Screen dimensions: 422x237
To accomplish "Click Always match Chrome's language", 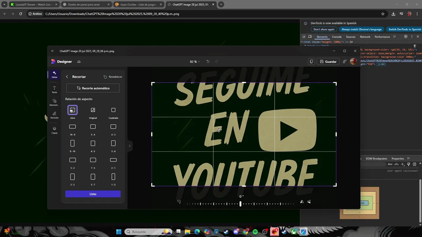I will (x=361, y=29).
